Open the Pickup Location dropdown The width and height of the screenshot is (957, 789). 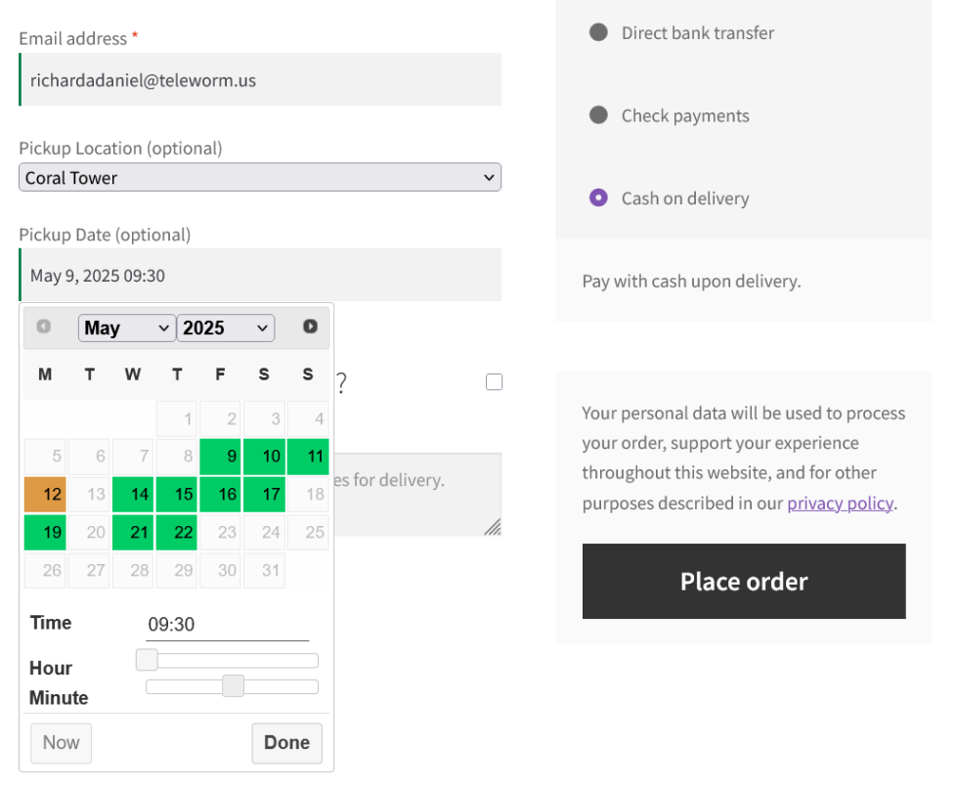pos(259,177)
